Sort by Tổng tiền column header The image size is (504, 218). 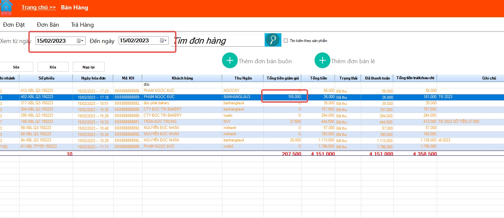tap(318, 78)
